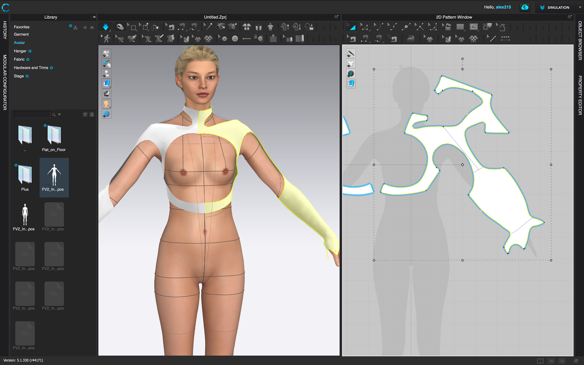The height and width of the screenshot is (365, 584).
Task: Click the cloud sync icon next to username
Action: pyautogui.click(x=525, y=7)
